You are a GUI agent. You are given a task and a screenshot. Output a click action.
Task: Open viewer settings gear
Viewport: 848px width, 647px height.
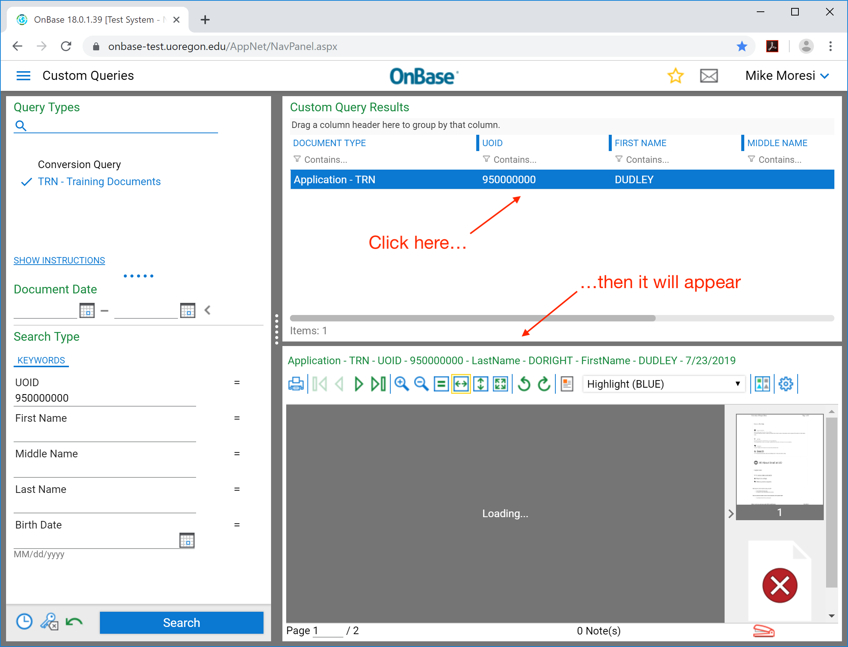786,384
